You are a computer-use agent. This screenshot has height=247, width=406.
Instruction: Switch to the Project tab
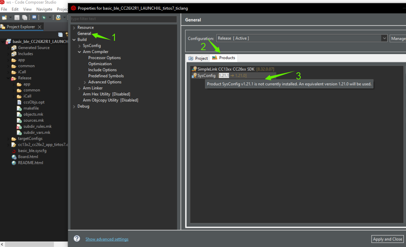pyautogui.click(x=198, y=58)
